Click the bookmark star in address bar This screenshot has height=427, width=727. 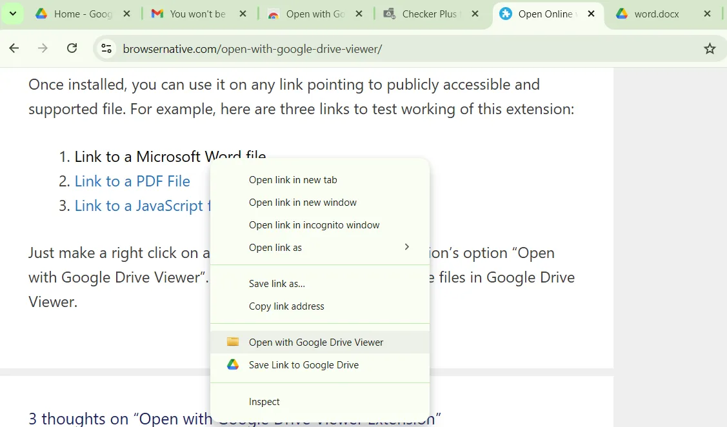point(710,48)
